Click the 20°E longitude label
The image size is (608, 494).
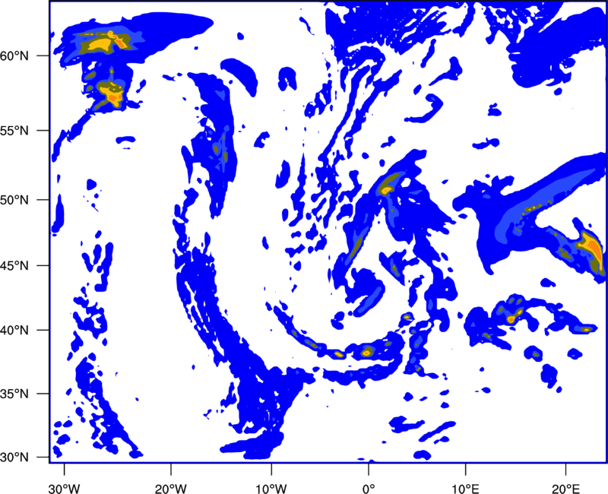point(565,489)
